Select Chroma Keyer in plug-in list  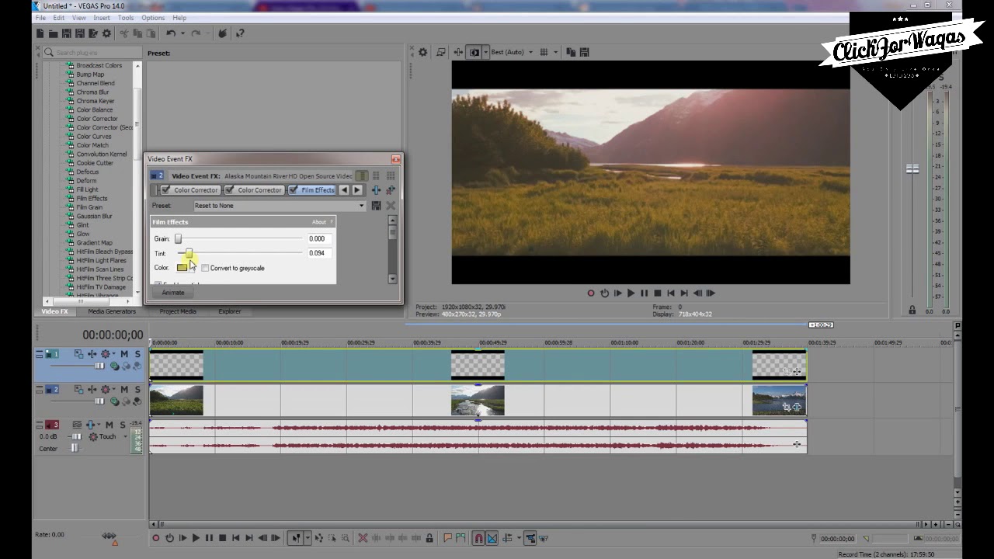(95, 101)
